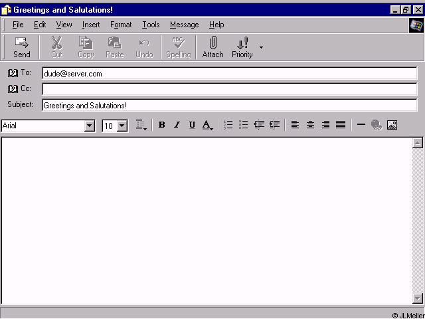Image resolution: width=425 pixels, height=319 pixels.
Task: Toggle Underline formatting
Action: tap(192, 125)
